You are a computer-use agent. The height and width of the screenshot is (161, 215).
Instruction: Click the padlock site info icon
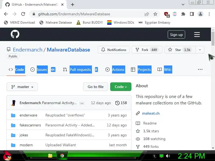coord(34,14)
